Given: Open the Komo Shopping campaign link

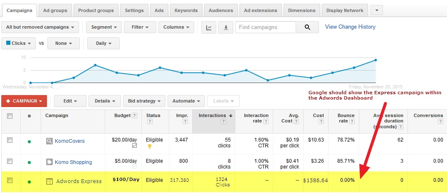Looking at the screenshot, I should pyautogui.click(x=73, y=162).
